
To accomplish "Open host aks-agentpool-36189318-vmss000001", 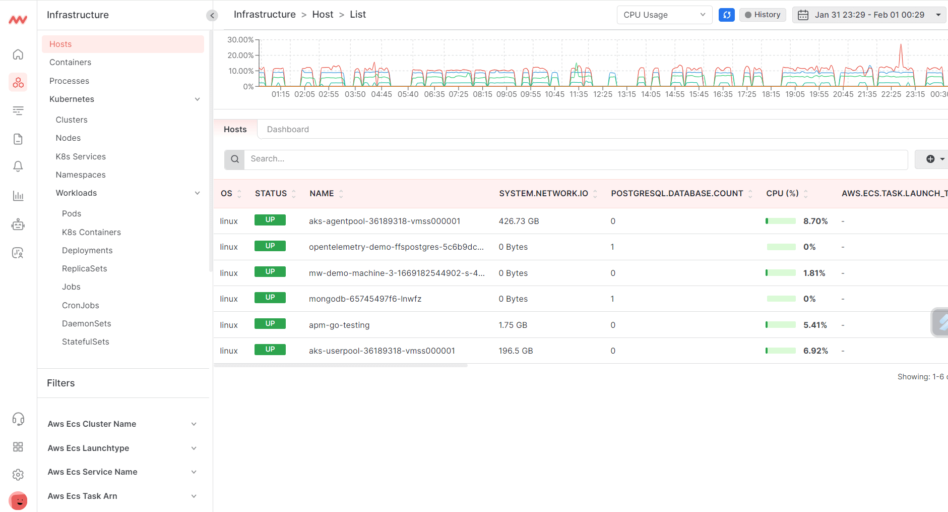I will pos(384,221).
